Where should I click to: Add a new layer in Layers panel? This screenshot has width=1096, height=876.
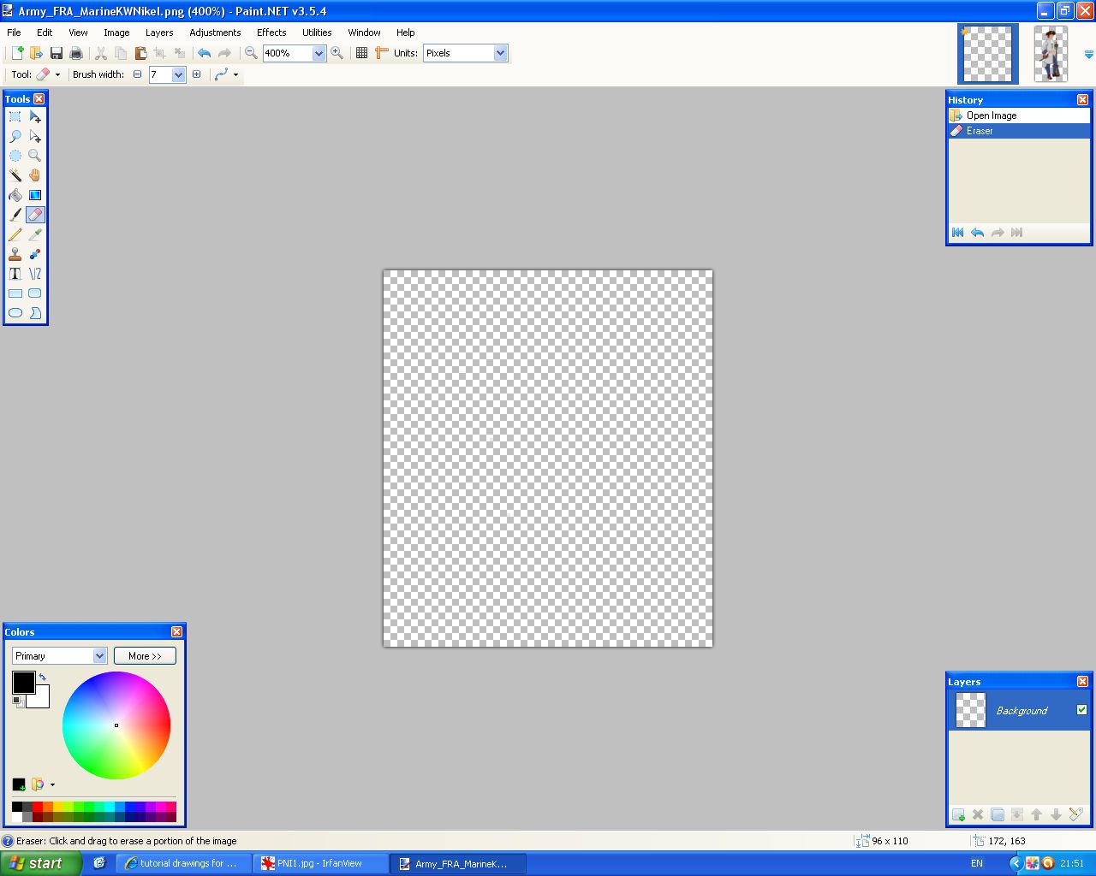(958, 814)
